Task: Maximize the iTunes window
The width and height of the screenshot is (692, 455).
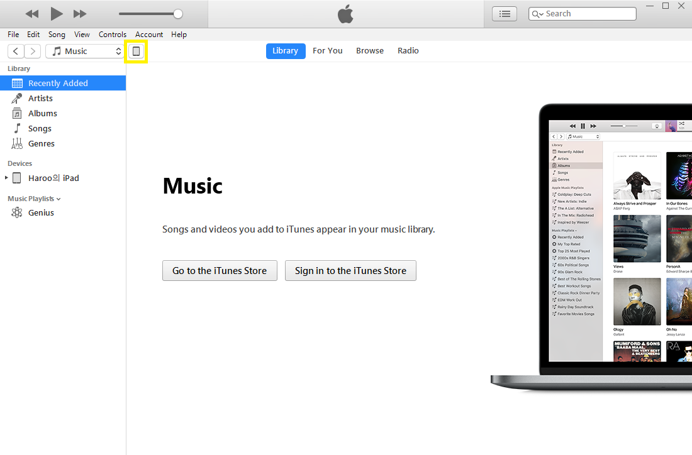Action: click(666, 6)
